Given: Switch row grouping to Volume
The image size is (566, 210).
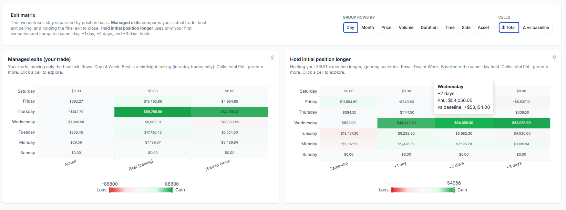Looking at the screenshot, I should [x=406, y=28].
